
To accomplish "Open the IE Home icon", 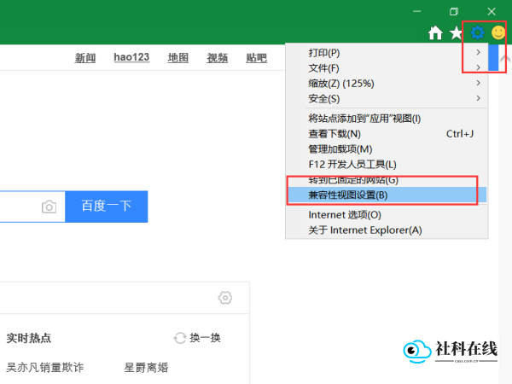I will click(x=435, y=32).
